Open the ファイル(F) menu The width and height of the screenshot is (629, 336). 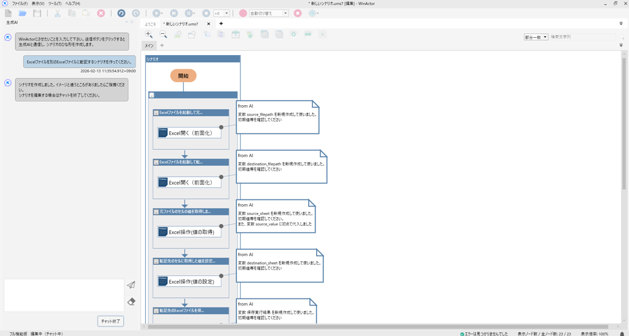(x=19, y=3)
